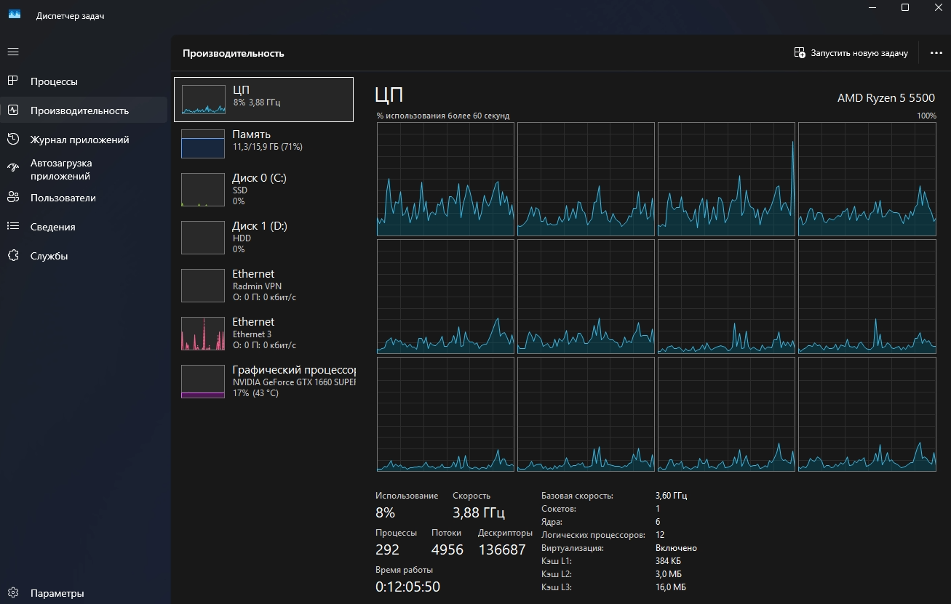Open Сведения page

tap(84, 227)
